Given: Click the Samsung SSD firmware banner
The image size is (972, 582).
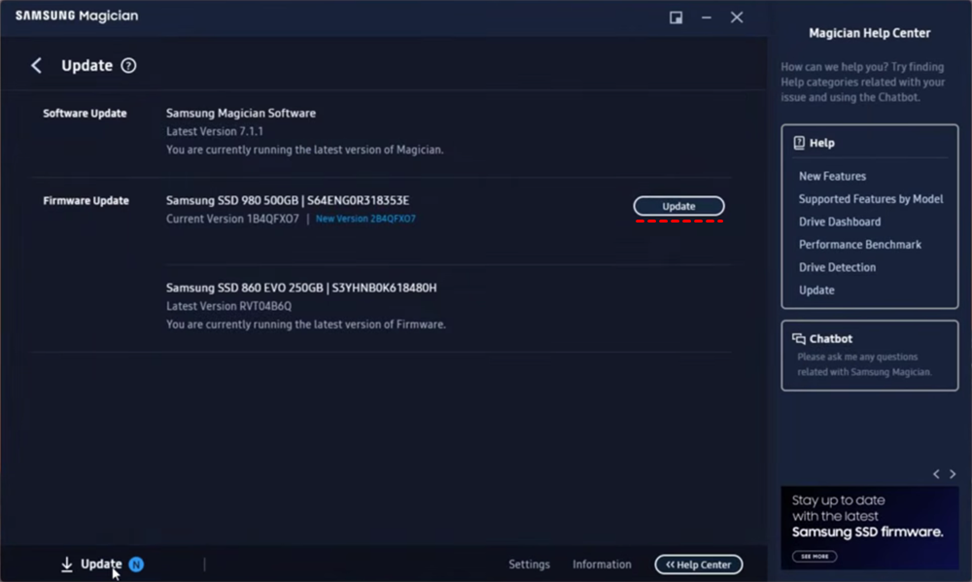Looking at the screenshot, I should 870,529.
